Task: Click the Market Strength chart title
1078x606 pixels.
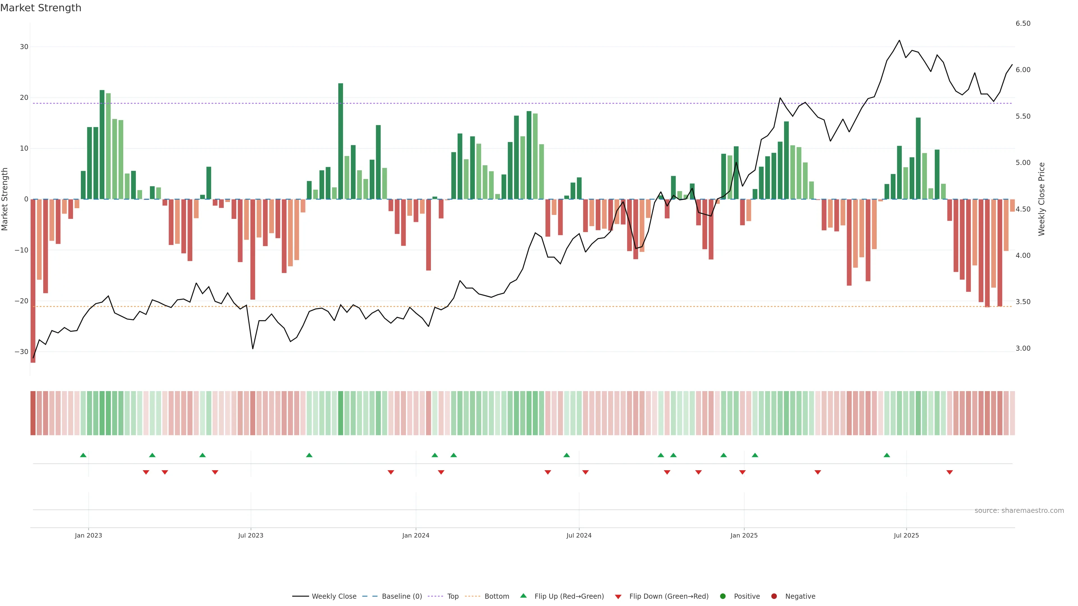Action: [41, 8]
